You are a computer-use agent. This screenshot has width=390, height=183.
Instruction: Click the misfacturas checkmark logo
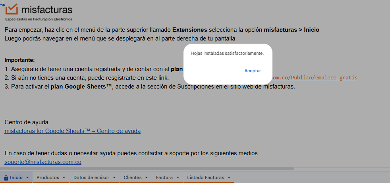click(x=12, y=9)
